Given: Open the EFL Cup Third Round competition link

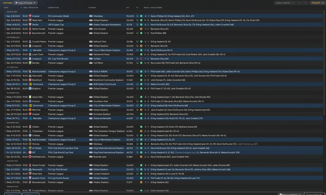Looking at the screenshot, I should (58, 59).
